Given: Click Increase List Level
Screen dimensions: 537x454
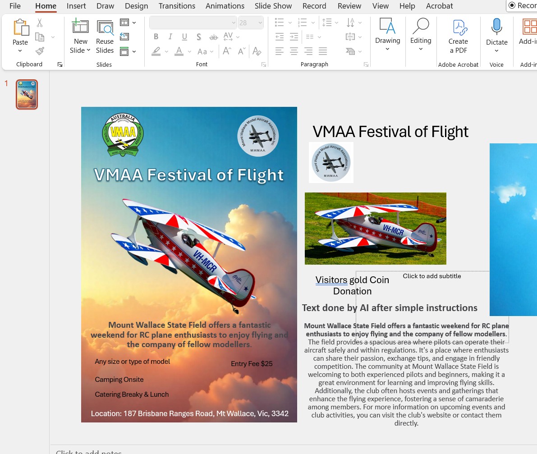Looking at the screenshot, I should (x=294, y=37).
